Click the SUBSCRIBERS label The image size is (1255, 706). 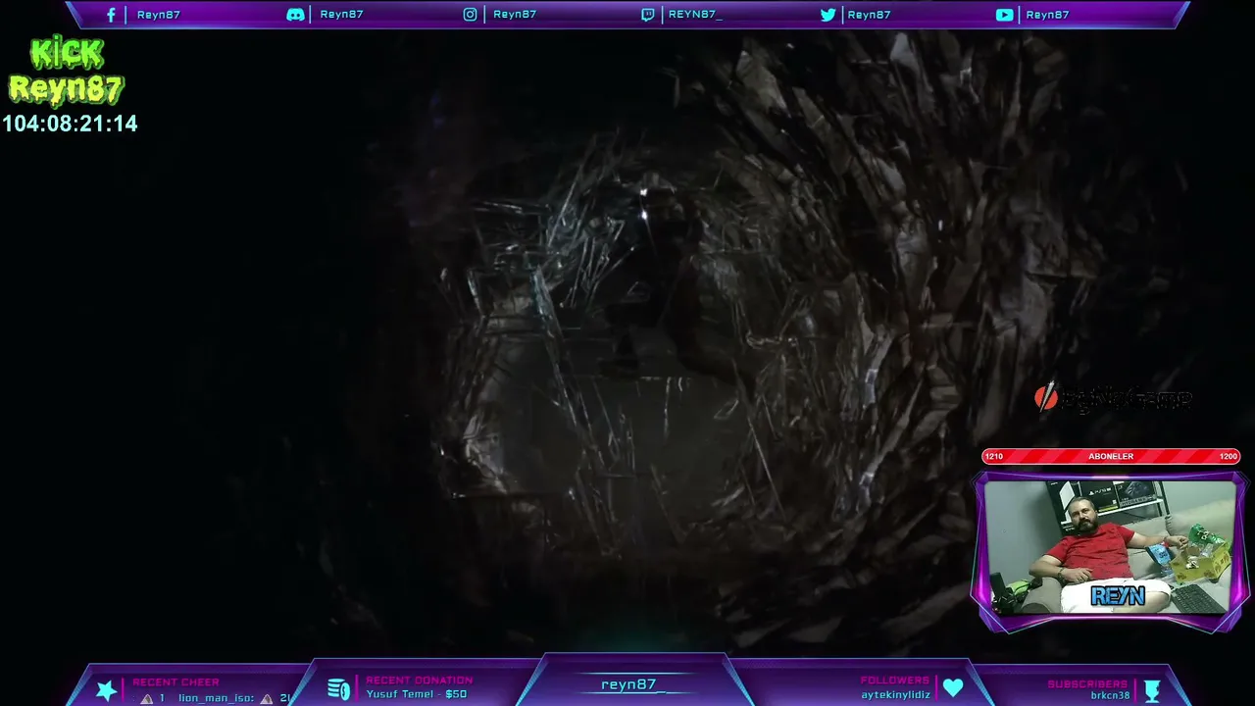[x=1087, y=684]
